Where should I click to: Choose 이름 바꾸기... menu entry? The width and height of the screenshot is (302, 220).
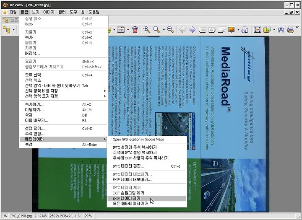64,120
